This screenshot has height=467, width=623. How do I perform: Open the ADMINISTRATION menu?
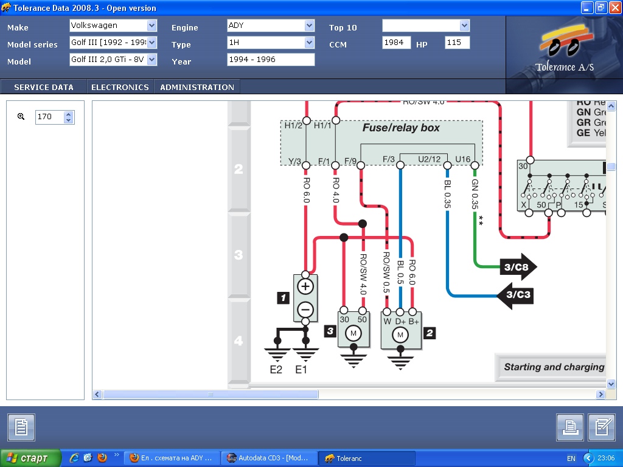point(197,87)
